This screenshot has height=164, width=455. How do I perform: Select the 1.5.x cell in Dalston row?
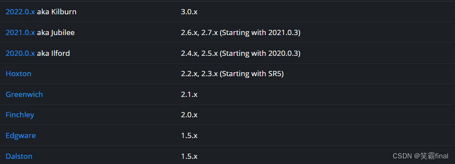point(189,157)
